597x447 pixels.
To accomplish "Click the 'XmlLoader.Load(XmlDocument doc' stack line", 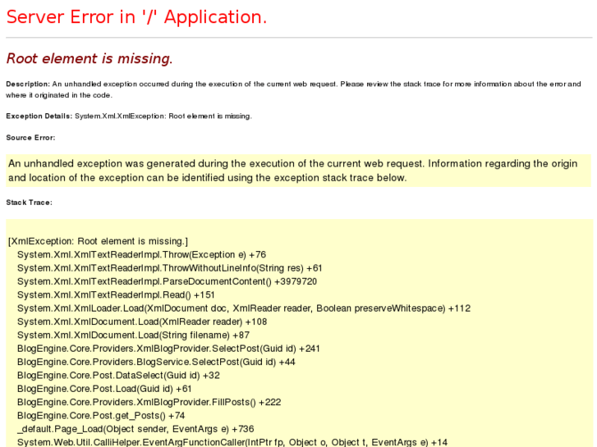I will coord(244,308).
